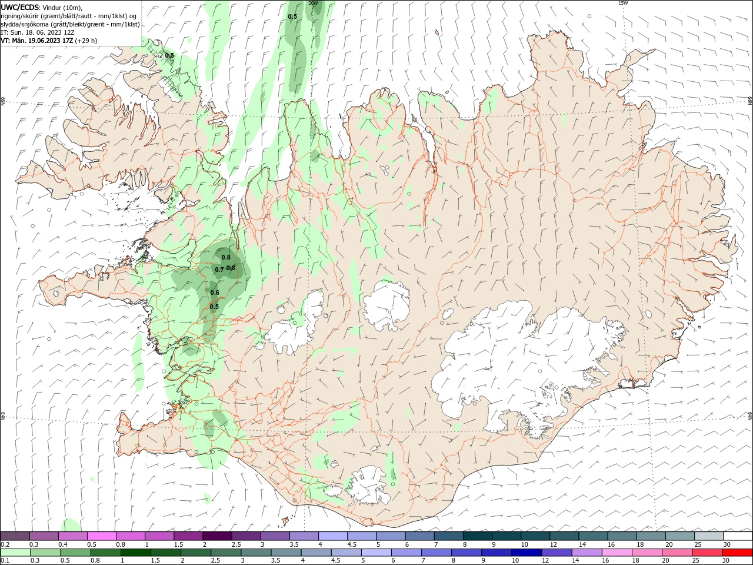Click the 'UWC/ECDS' title text
753x565 pixels.
[x=19, y=7]
